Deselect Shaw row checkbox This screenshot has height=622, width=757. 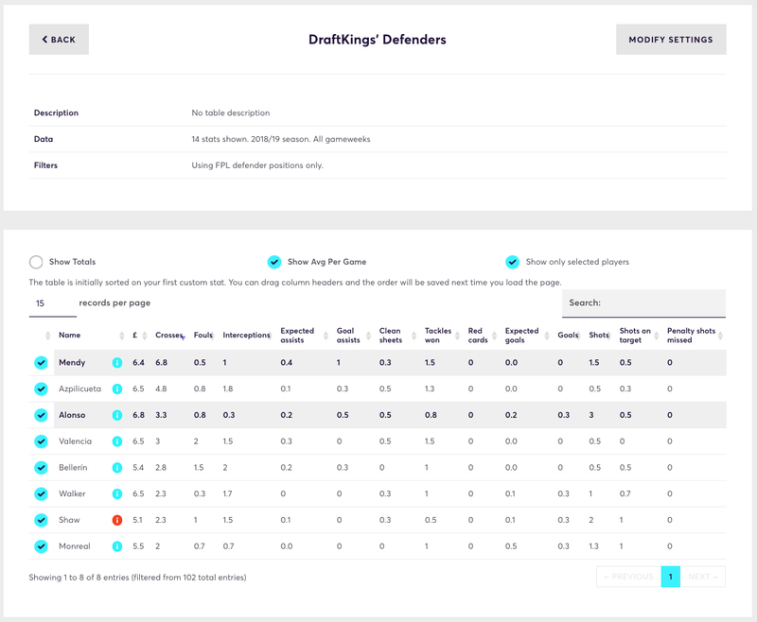41,520
